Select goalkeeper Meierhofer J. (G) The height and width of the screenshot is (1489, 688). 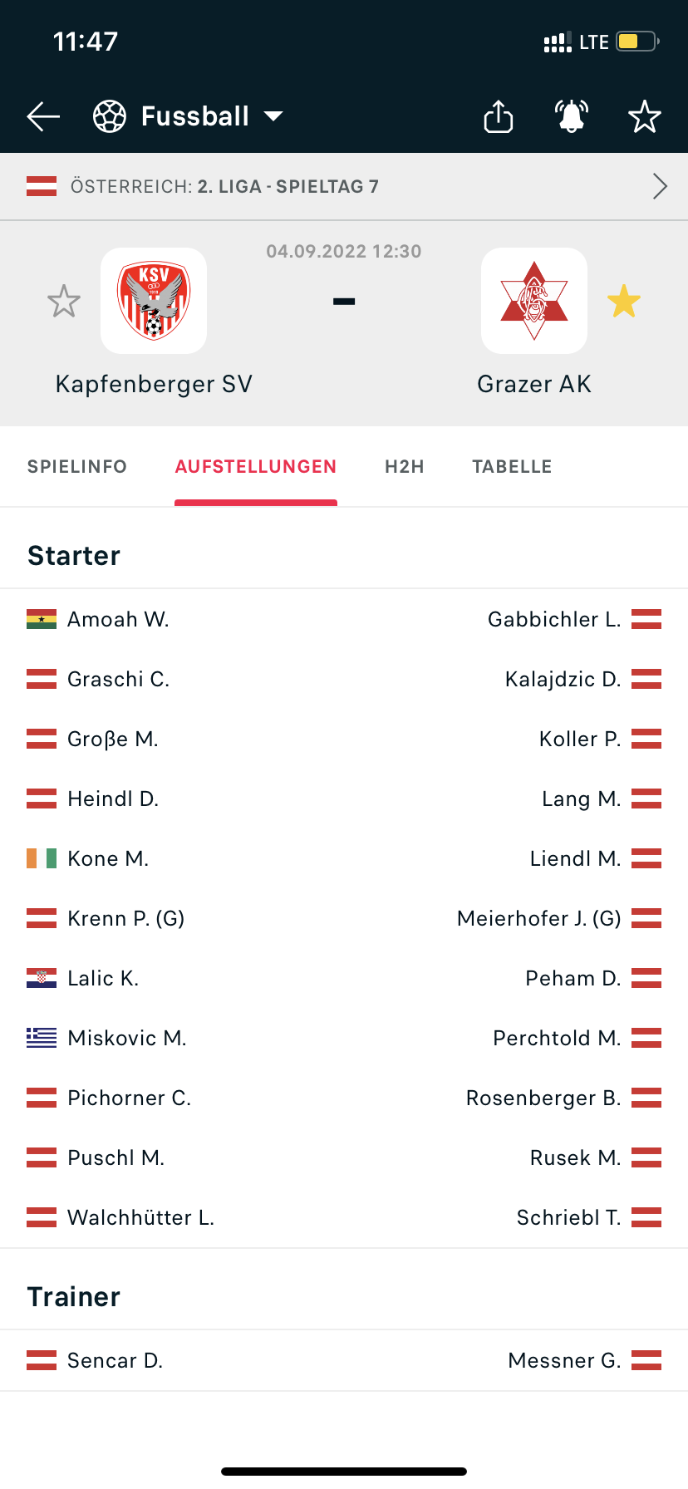(x=539, y=918)
